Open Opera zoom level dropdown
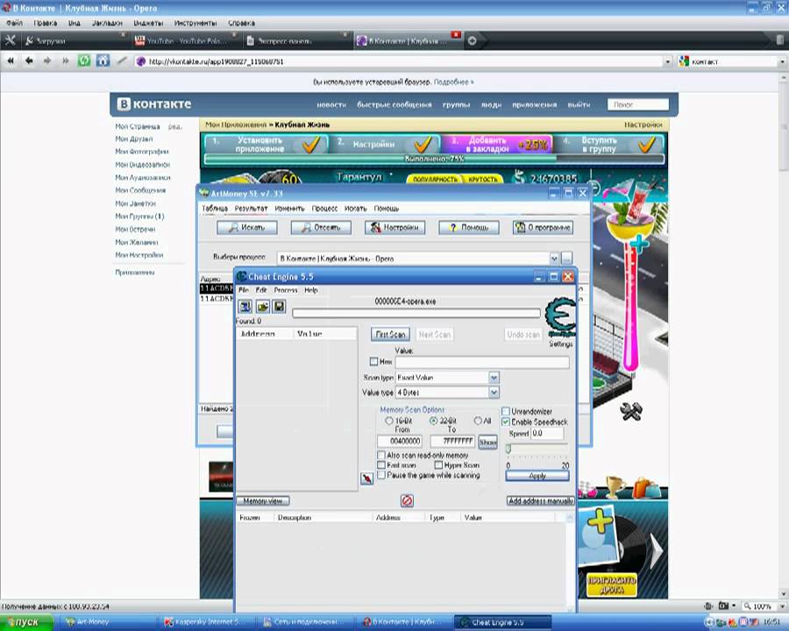Viewport: 789px width, 631px height. click(x=783, y=606)
